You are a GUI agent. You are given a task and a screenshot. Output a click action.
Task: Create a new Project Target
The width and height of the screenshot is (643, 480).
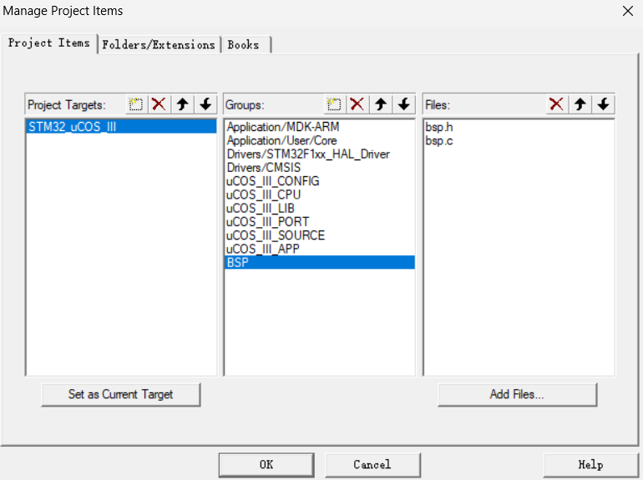136,104
